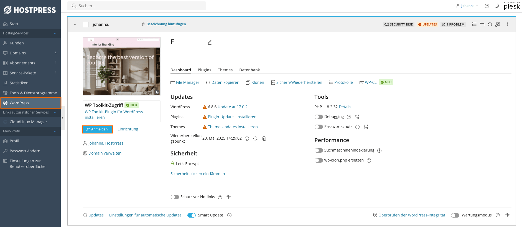Click into the Suchen search field
The image size is (522, 227).
tap(137, 6)
